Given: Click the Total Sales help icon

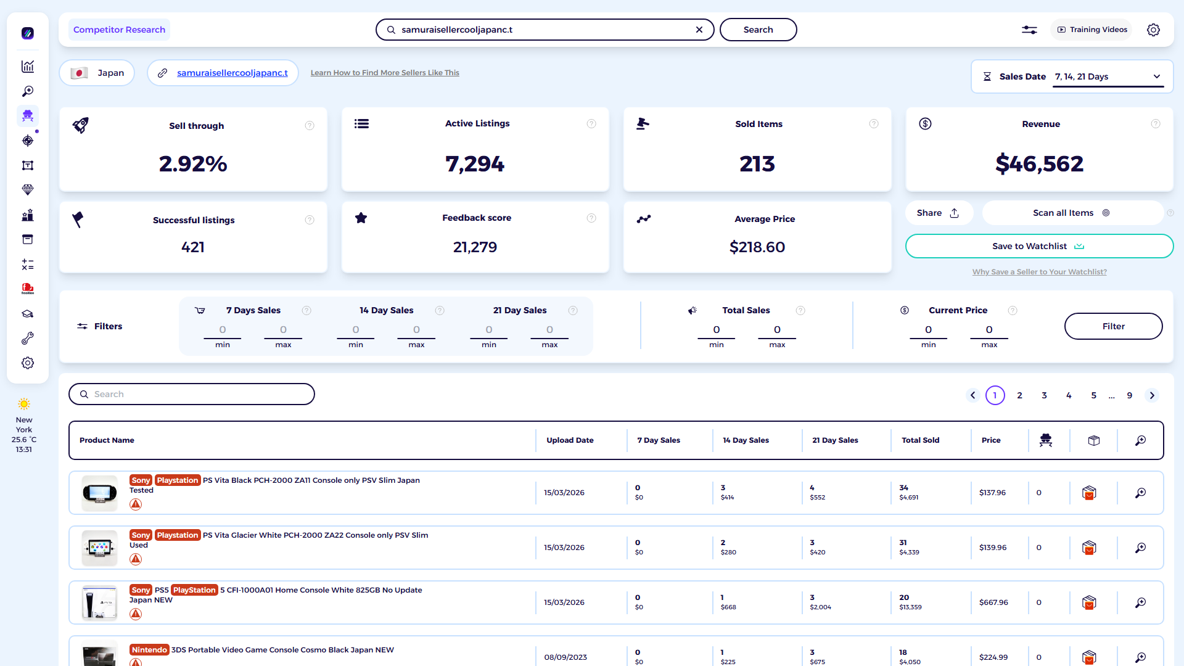Looking at the screenshot, I should [800, 311].
